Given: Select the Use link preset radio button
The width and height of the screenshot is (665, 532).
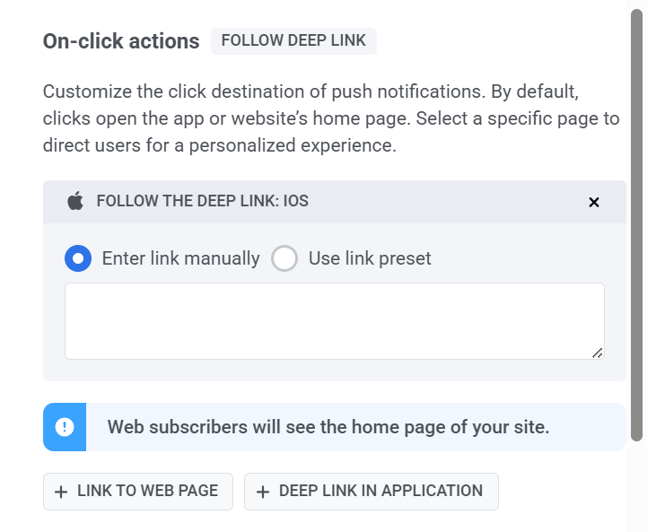Looking at the screenshot, I should point(284,258).
